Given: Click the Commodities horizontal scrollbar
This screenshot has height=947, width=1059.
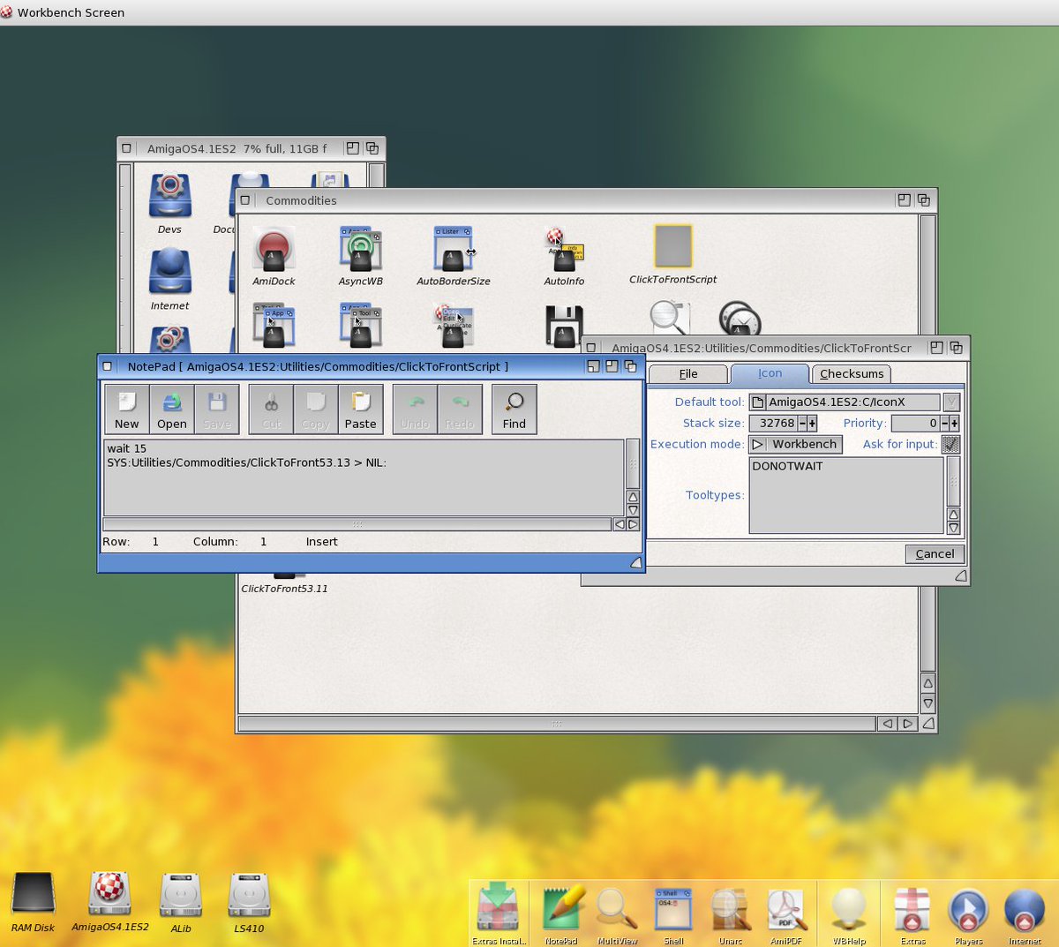Looking at the screenshot, I should tap(558, 724).
